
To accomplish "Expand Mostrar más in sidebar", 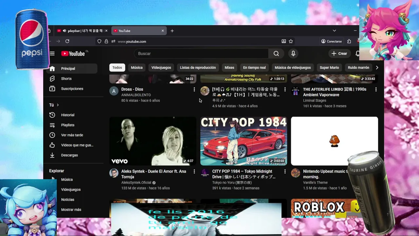I will click(71, 210).
